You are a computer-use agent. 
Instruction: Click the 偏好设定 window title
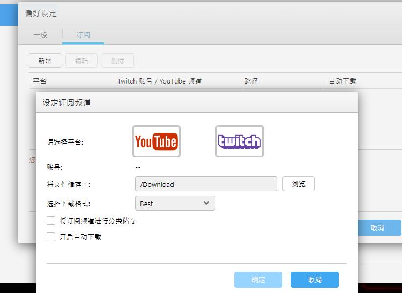click(x=41, y=13)
